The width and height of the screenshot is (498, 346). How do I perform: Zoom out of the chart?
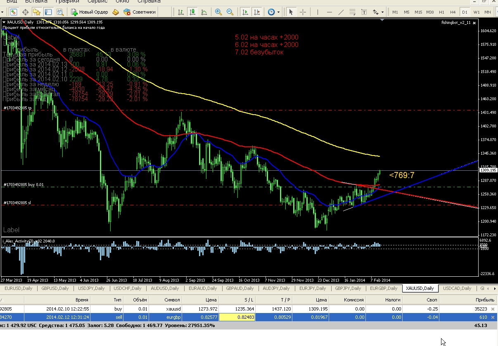230,12
